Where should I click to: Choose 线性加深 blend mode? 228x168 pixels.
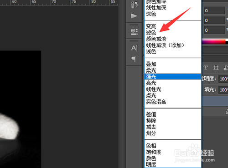[x=173, y=8]
